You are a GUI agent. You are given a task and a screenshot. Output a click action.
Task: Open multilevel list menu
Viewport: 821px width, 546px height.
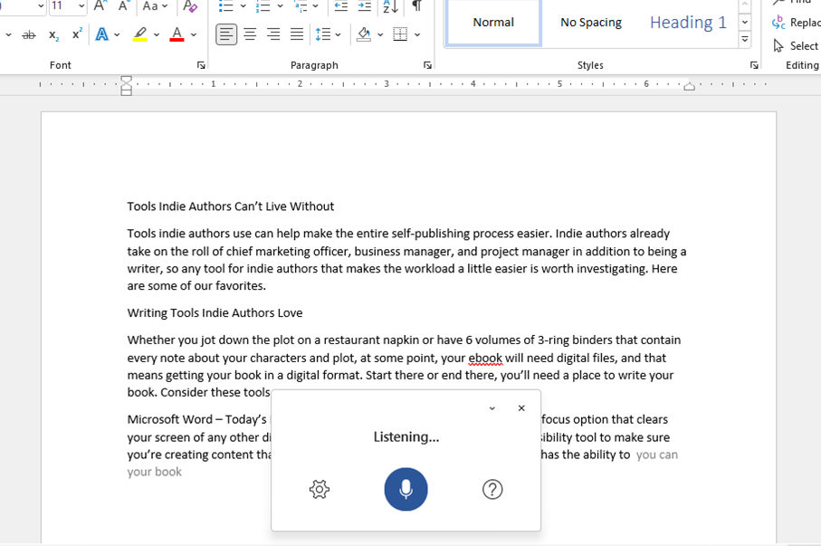click(306, 6)
